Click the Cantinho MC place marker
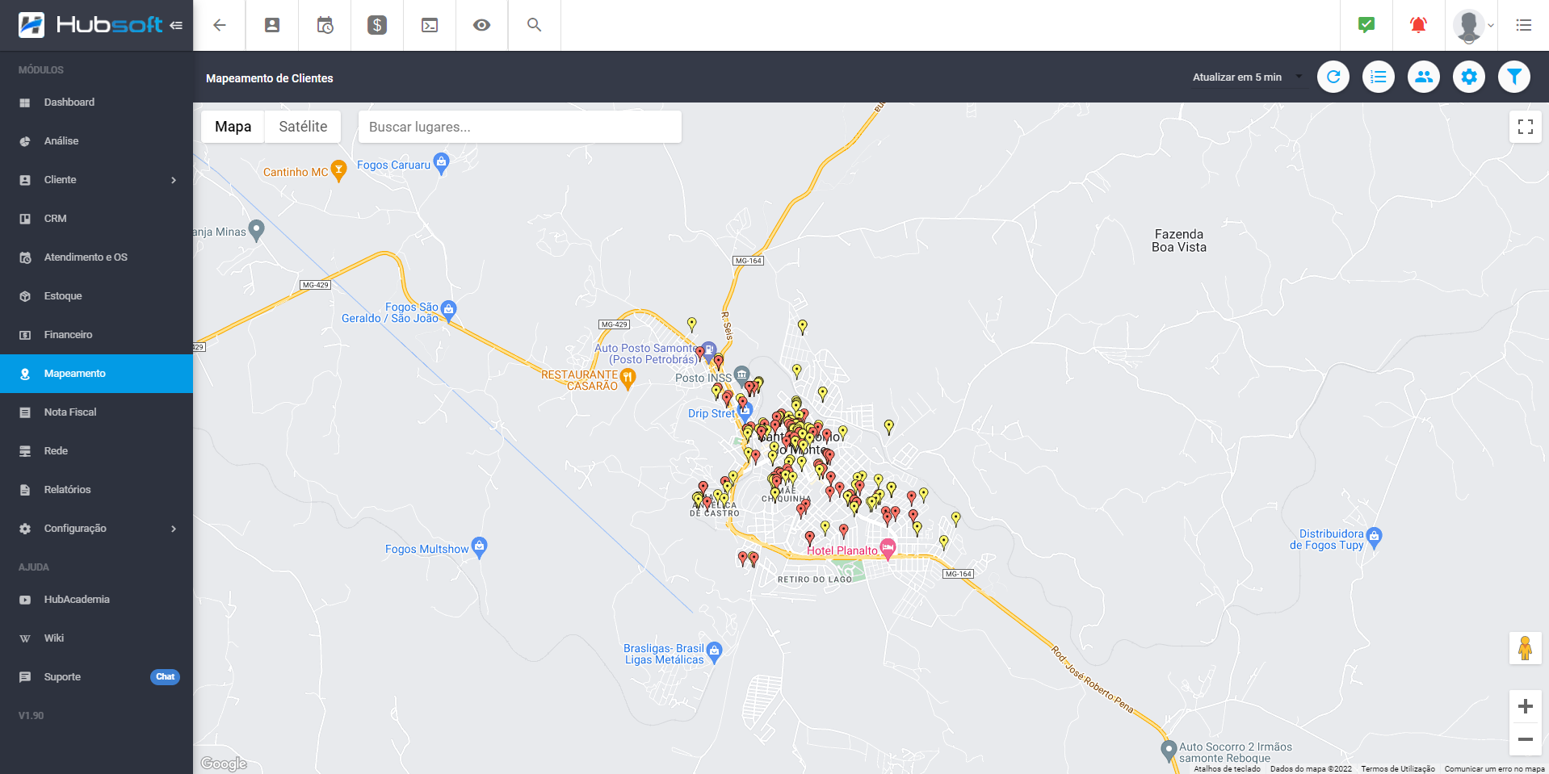 click(x=338, y=170)
